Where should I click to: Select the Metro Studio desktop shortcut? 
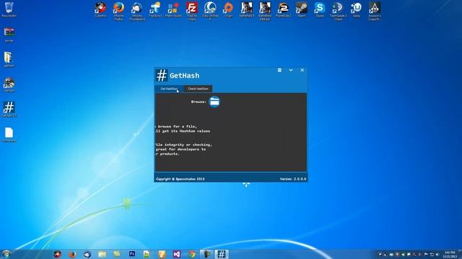[173, 9]
